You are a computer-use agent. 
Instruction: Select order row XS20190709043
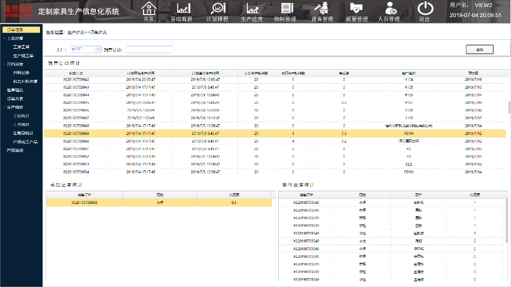[x=275, y=87]
